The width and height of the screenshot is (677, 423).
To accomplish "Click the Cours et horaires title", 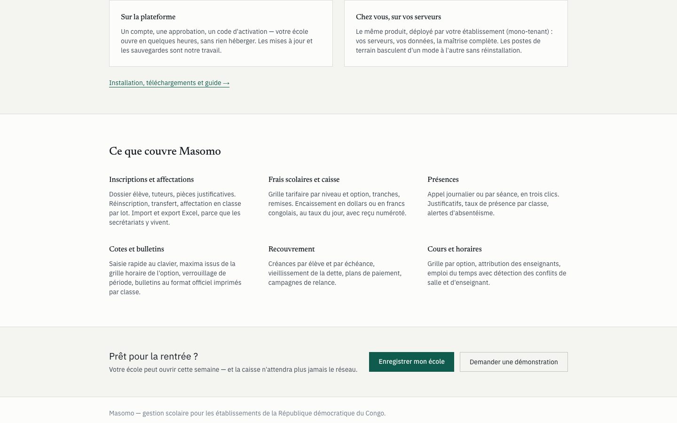I will (455, 249).
